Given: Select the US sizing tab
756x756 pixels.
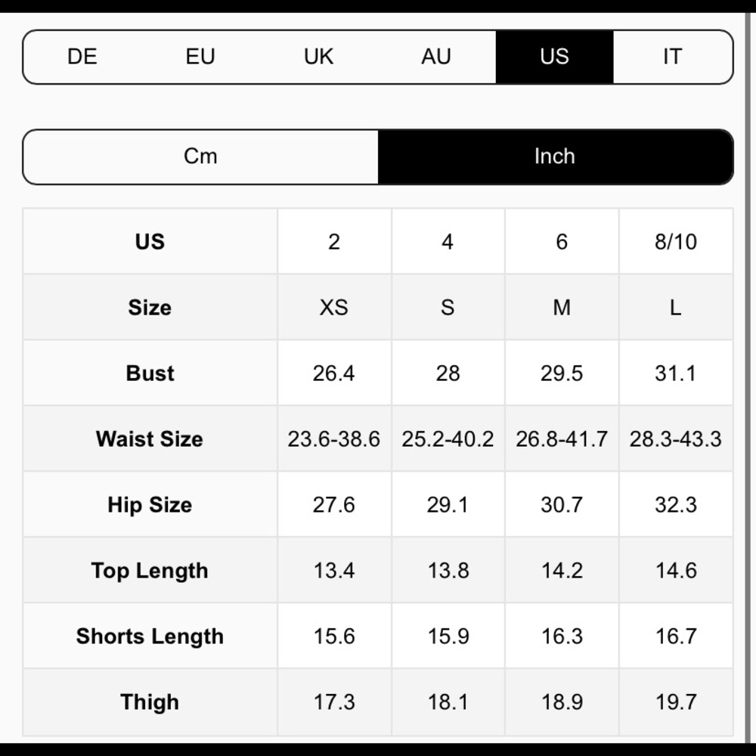Looking at the screenshot, I should pyautogui.click(x=554, y=57).
